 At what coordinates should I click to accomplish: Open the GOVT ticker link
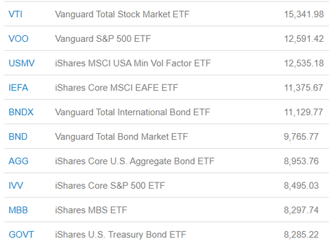tap(21, 235)
